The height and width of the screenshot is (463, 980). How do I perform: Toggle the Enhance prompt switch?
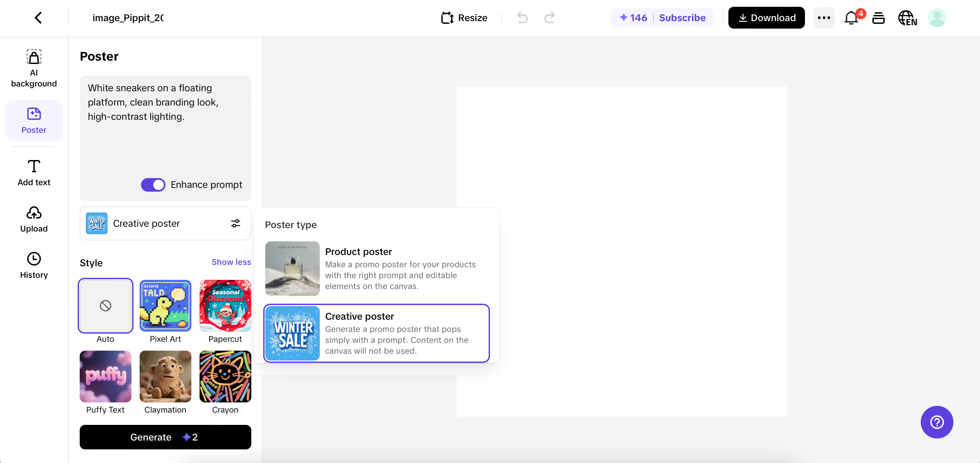pyautogui.click(x=153, y=185)
